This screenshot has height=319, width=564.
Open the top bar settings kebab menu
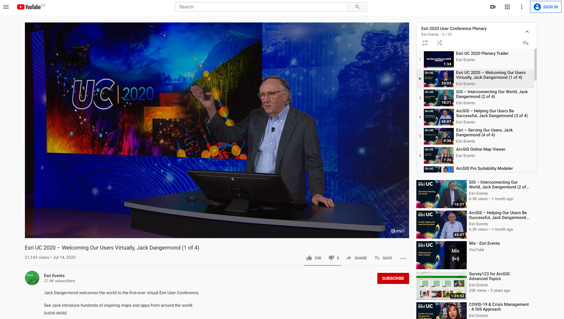pos(522,7)
